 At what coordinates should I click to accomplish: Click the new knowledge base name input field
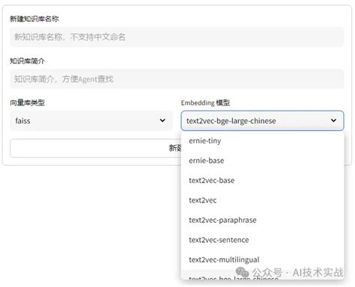click(177, 37)
